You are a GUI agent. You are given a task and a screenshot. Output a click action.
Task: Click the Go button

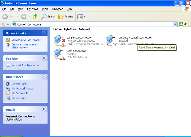pyautogui.click(x=183, y=24)
